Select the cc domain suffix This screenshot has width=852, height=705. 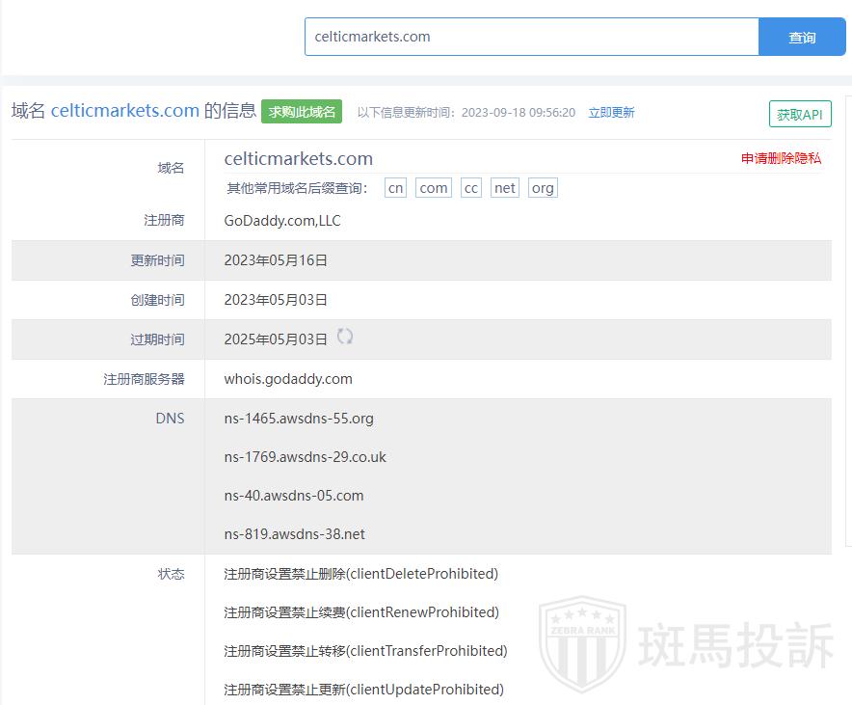pyautogui.click(x=470, y=188)
